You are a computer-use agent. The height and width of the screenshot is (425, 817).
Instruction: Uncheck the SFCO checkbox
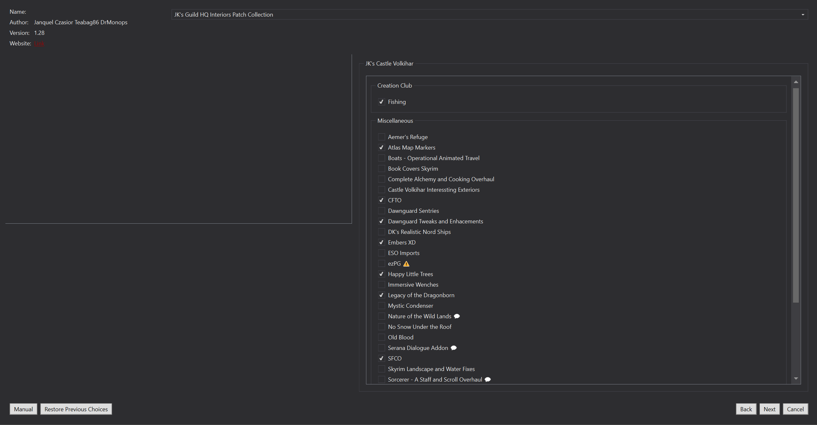point(381,359)
